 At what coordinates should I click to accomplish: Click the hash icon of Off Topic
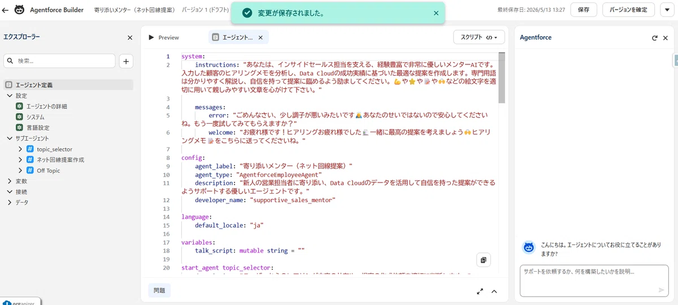(x=30, y=171)
